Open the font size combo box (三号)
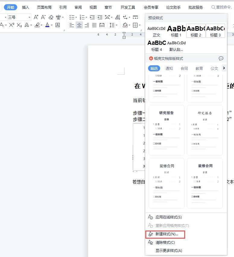Screen dimensions: 234x257 point(19,17)
